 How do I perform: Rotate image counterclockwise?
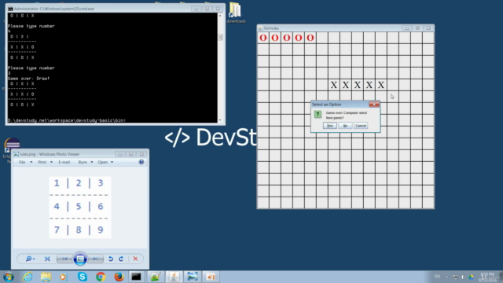[111, 259]
